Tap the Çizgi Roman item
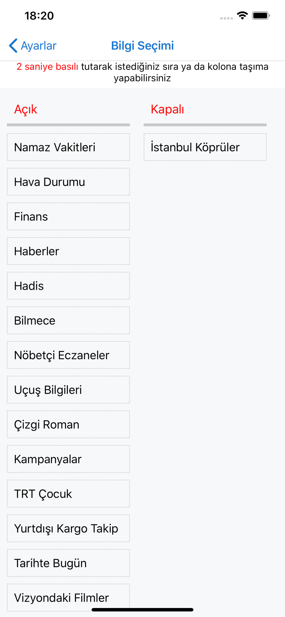 [x=68, y=424]
